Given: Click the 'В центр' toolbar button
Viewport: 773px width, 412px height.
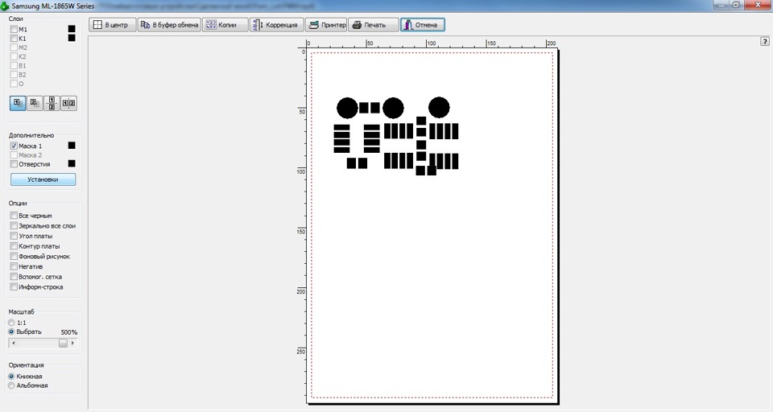Looking at the screenshot, I should 113,25.
